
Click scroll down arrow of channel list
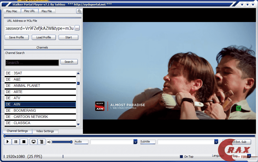coord(78,124)
